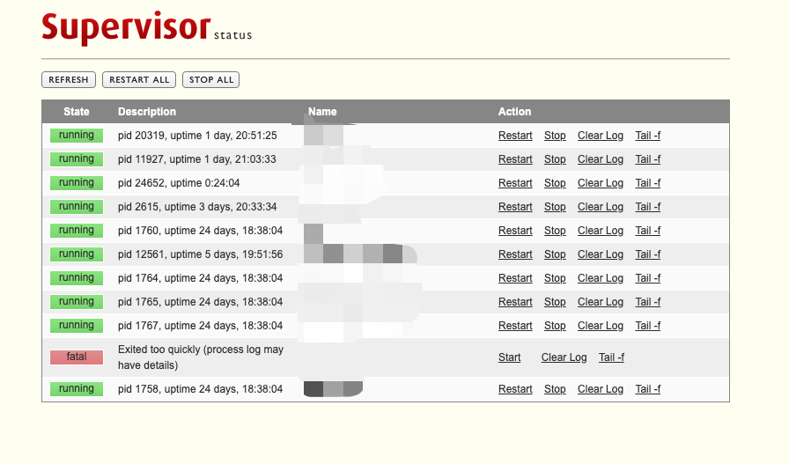Clear Log of the fatal process
The image size is (789, 464).
[564, 357]
